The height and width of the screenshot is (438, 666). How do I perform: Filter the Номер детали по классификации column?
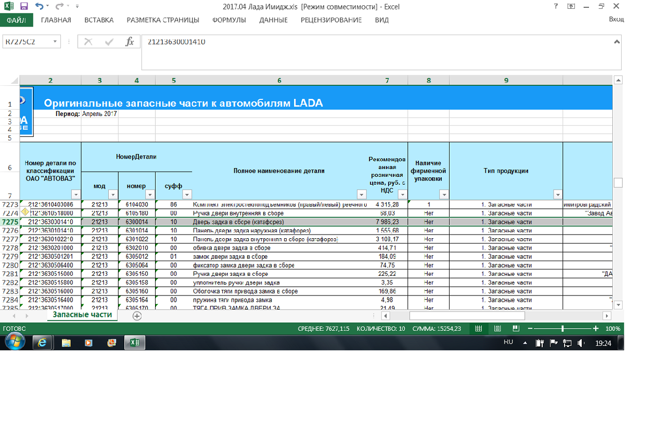pyautogui.click(x=76, y=195)
